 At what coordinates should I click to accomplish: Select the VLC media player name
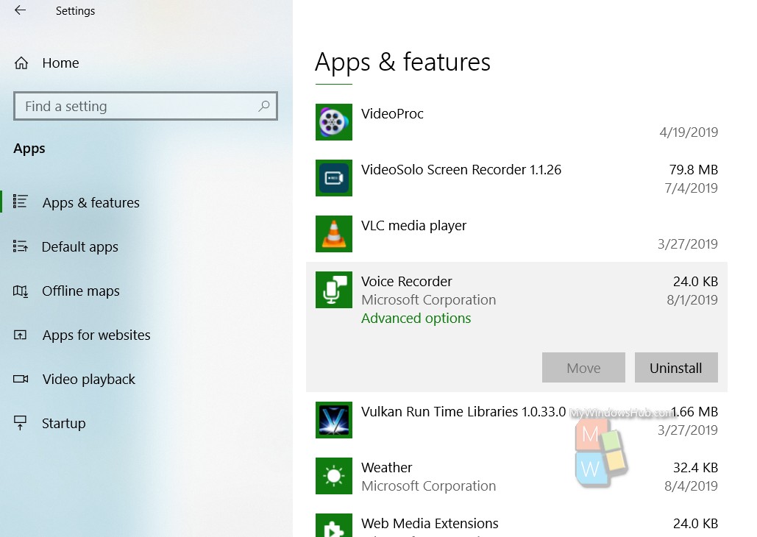(x=414, y=226)
